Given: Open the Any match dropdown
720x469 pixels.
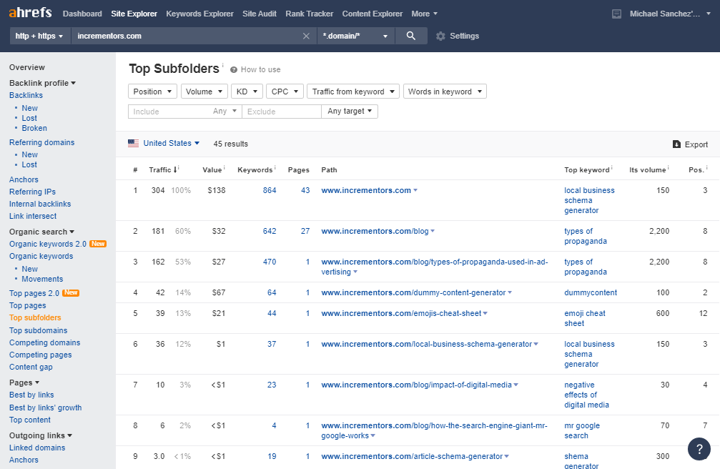Looking at the screenshot, I should point(225,111).
